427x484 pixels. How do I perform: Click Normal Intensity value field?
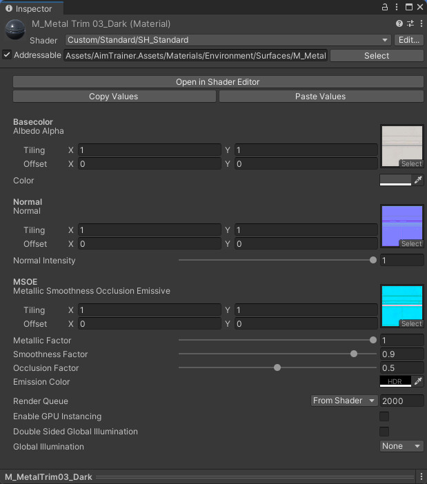401,260
